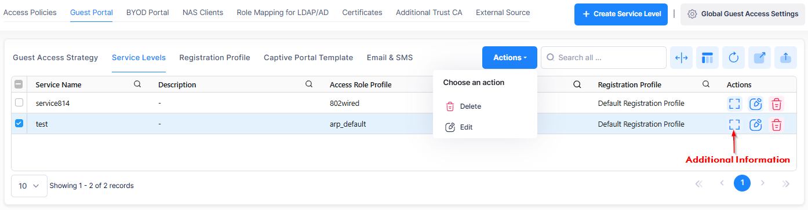This screenshot has width=808, height=210.
Task: Click the upload icon in toolbar
Action: [x=785, y=58]
